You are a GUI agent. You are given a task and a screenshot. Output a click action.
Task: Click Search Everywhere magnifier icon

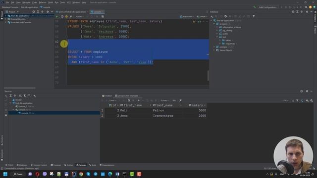306,7
